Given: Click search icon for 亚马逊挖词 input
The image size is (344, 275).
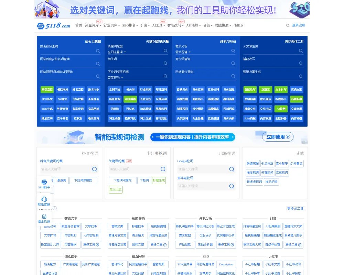Looking at the screenshot, I should point(232,186).
